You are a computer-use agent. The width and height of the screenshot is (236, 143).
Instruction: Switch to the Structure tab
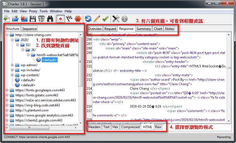point(12,29)
